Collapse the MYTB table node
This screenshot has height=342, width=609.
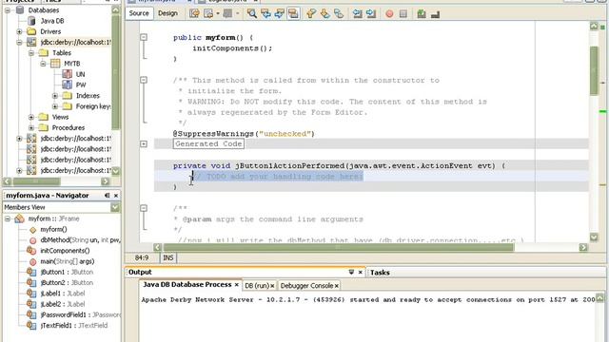click(x=43, y=64)
